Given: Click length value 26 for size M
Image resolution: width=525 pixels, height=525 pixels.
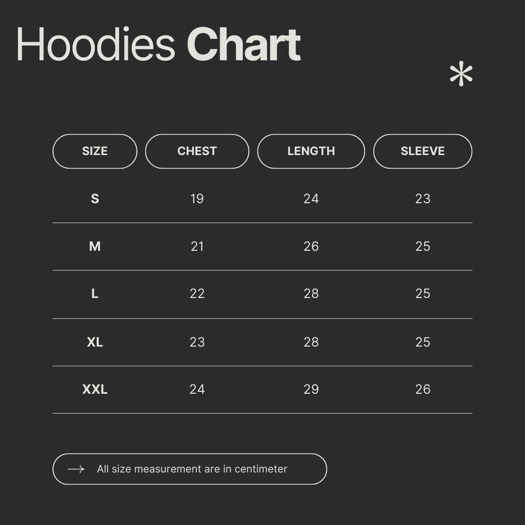Looking at the screenshot, I should [x=311, y=246].
